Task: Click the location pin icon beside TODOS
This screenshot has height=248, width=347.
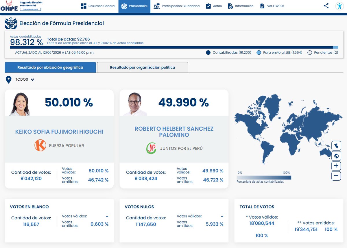Action: click(x=9, y=80)
